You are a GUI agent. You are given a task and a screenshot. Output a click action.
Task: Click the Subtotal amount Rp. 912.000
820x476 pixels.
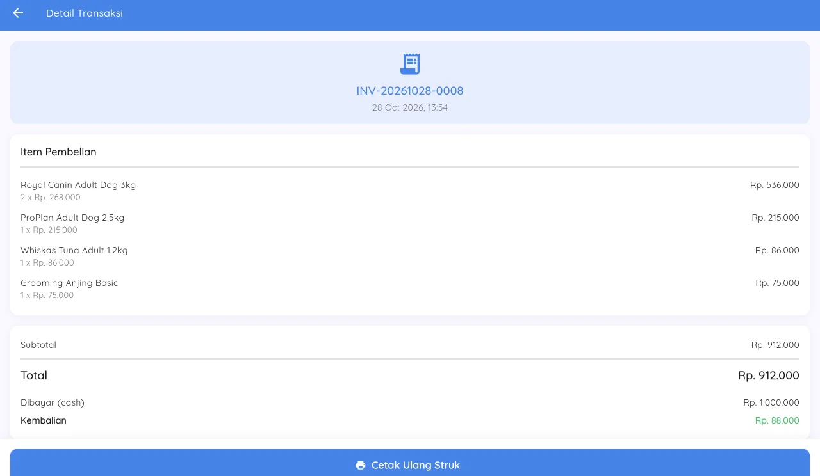tap(775, 345)
